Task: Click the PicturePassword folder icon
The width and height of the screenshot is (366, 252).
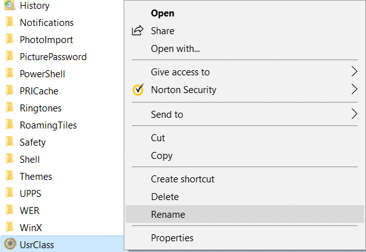Action: 10,56
